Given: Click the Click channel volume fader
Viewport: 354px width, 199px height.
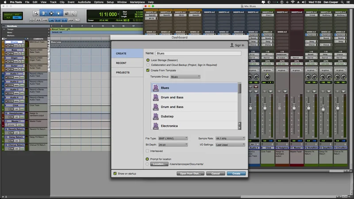Looking at the screenshot, I should coord(265,107).
